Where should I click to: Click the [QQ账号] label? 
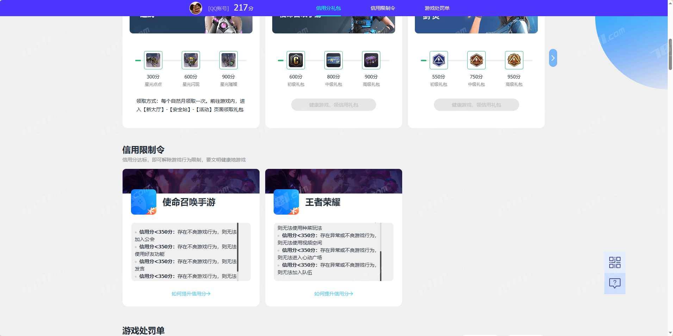pyautogui.click(x=218, y=8)
